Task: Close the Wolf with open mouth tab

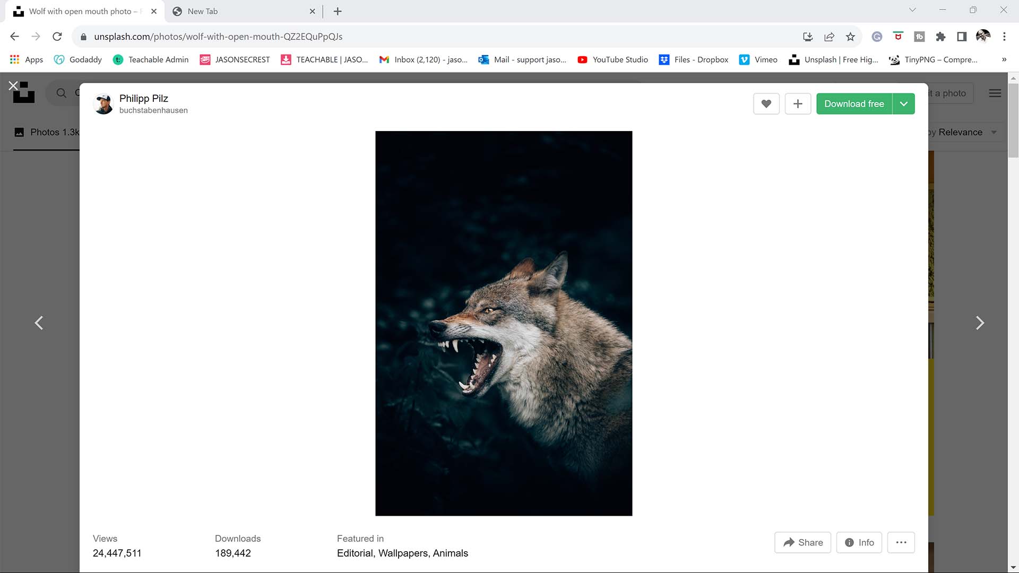Action: click(154, 11)
